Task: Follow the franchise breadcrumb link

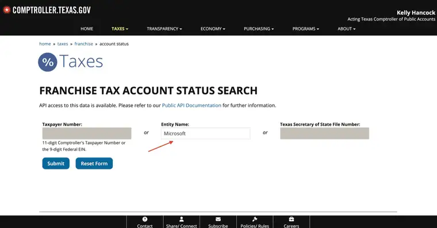Action: tap(83, 44)
